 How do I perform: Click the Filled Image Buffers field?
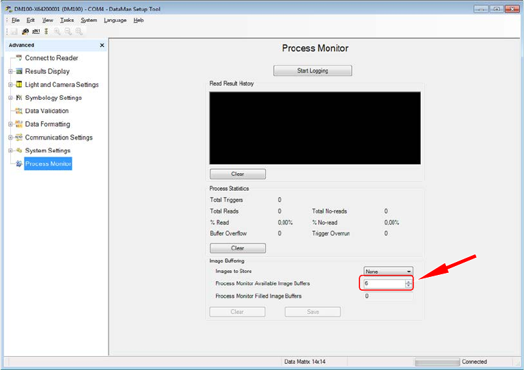pyautogui.click(x=388, y=296)
